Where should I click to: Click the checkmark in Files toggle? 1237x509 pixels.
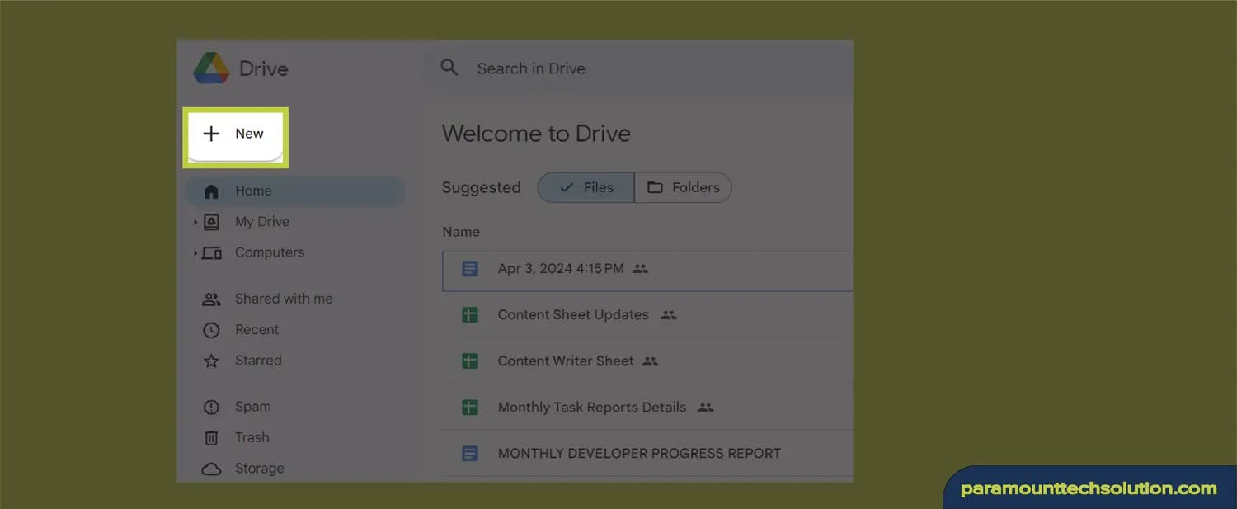[566, 188]
